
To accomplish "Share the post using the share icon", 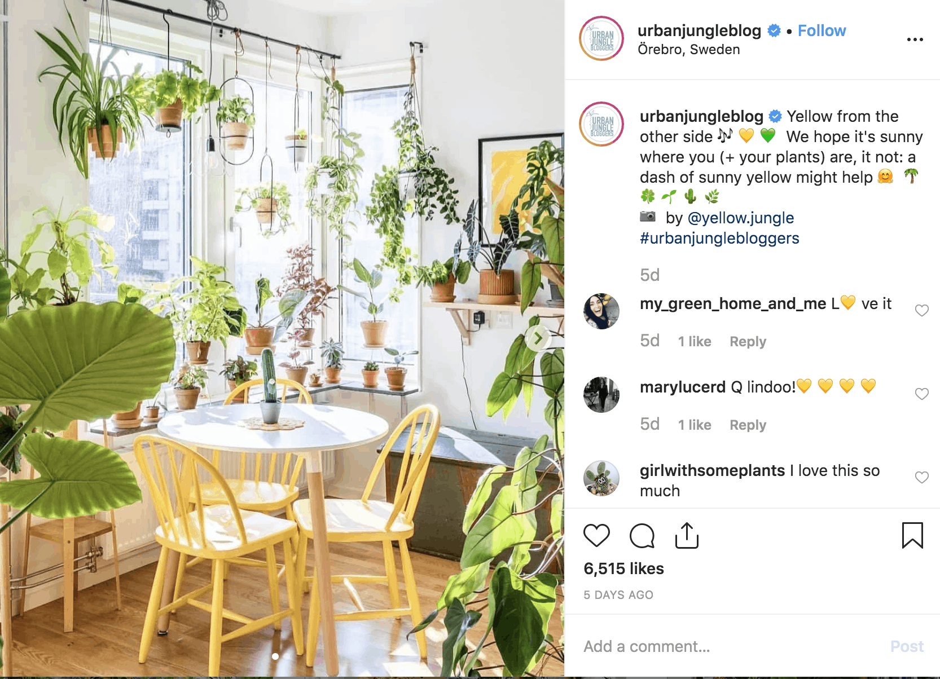I will [x=687, y=536].
